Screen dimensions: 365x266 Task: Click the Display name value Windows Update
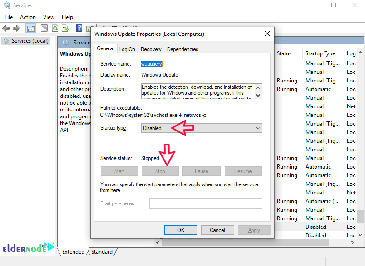pyautogui.click(x=160, y=75)
